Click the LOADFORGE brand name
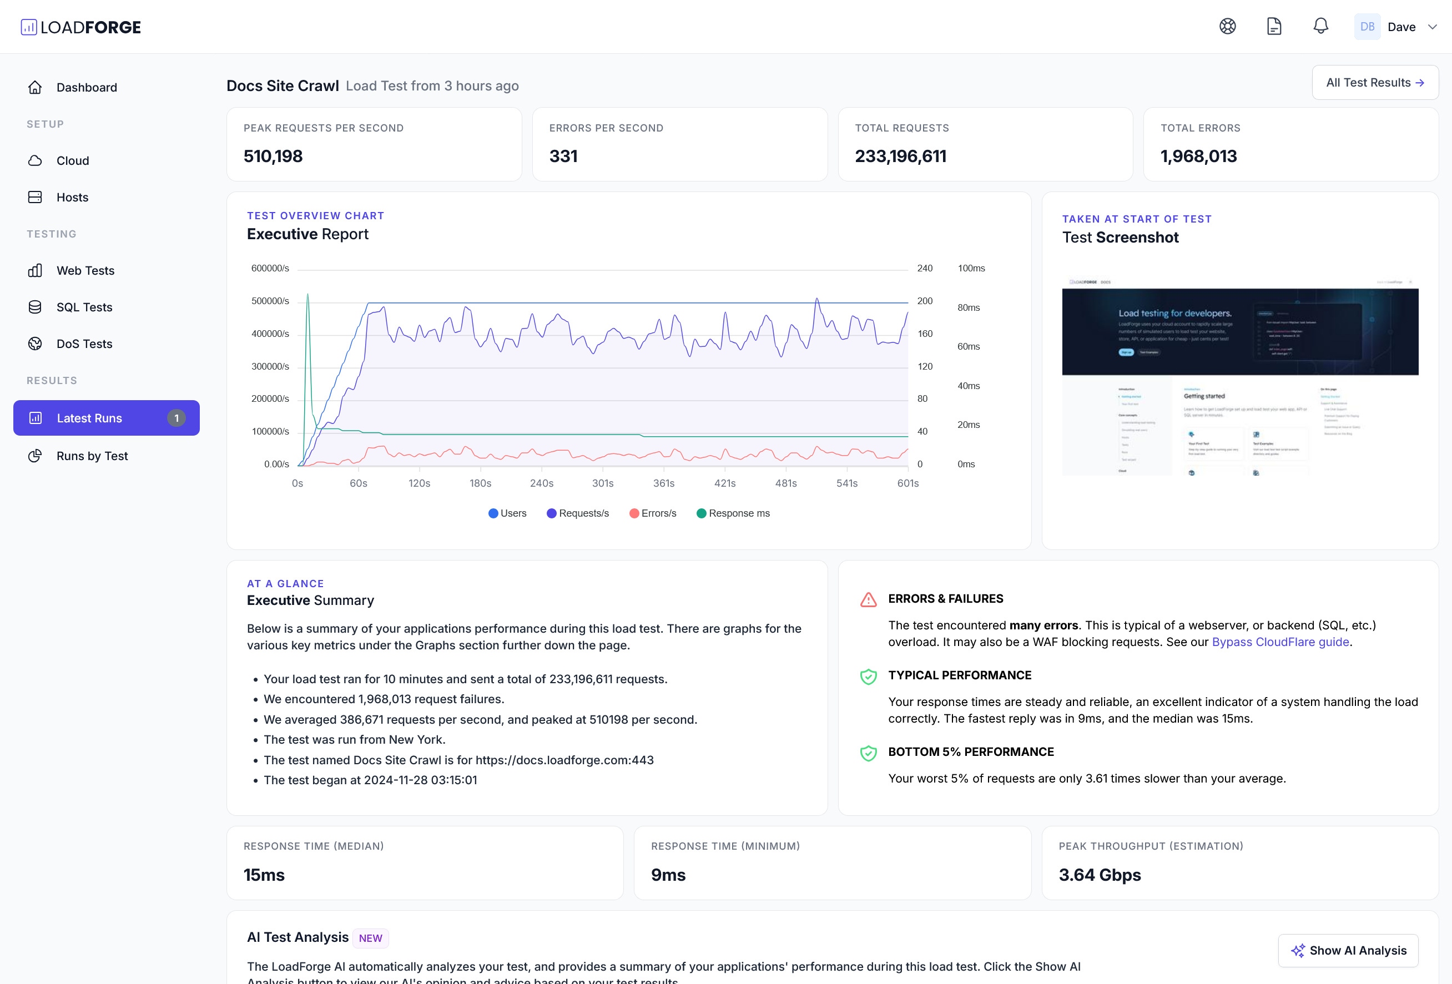This screenshot has width=1452, height=984. [91, 27]
